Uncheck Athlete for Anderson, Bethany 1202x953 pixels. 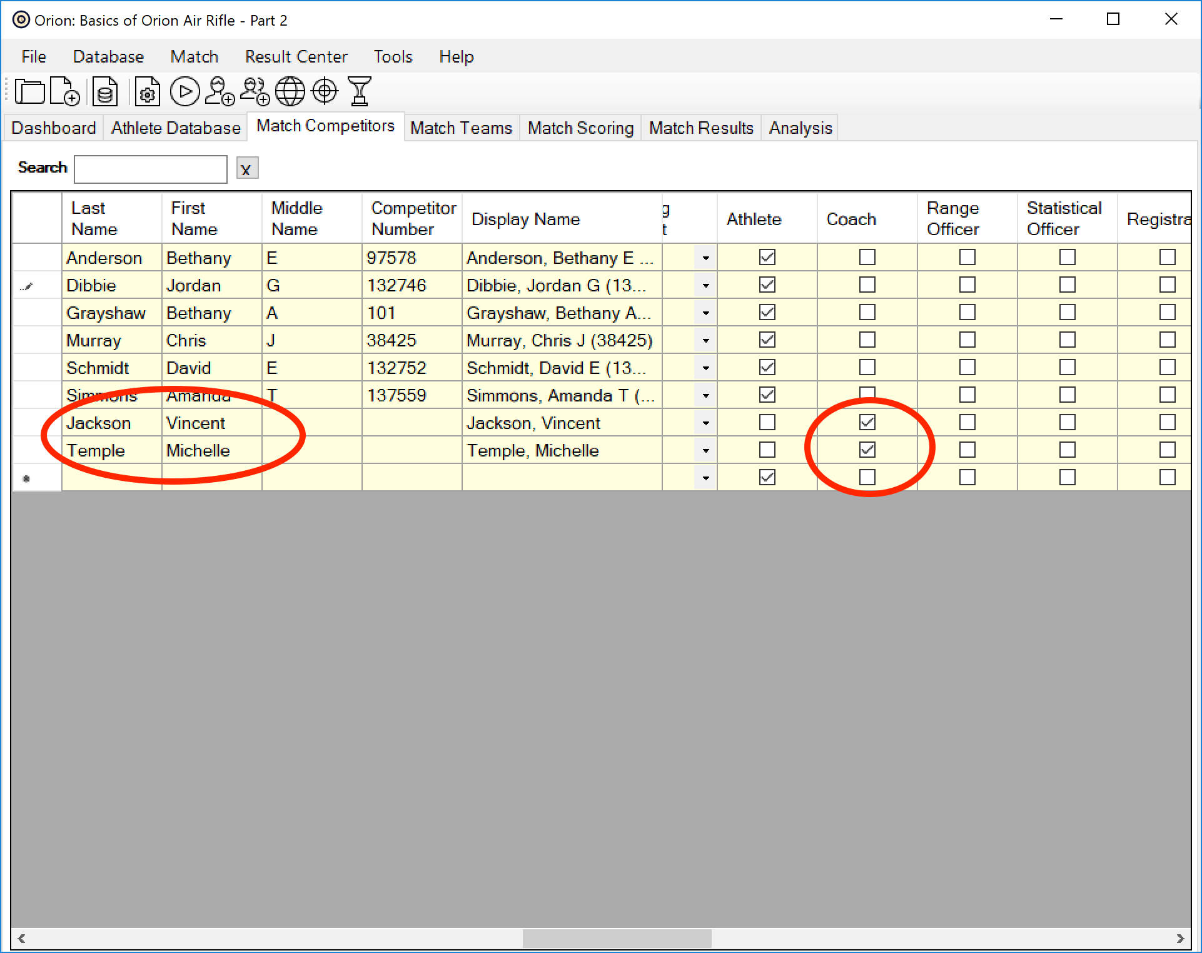coord(767,257)
